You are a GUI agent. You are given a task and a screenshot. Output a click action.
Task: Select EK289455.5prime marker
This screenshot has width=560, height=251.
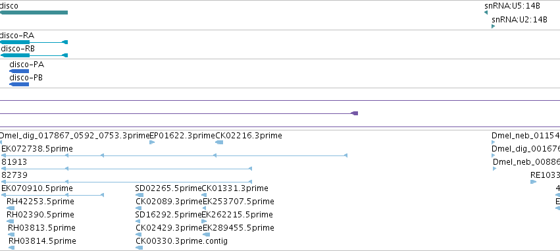click(x=204, y=235)
